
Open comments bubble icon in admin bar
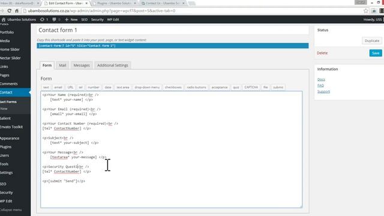[x=56, y=19]
